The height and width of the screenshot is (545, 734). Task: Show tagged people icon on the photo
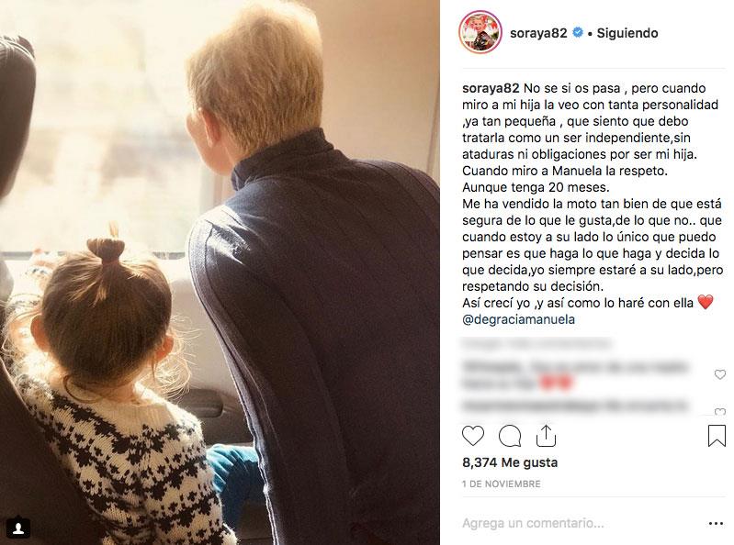18,528
